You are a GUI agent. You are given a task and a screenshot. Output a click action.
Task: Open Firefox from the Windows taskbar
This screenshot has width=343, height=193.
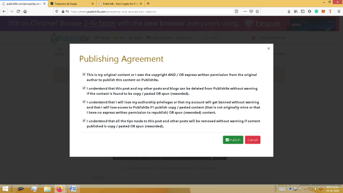click(x=59, y=189)
